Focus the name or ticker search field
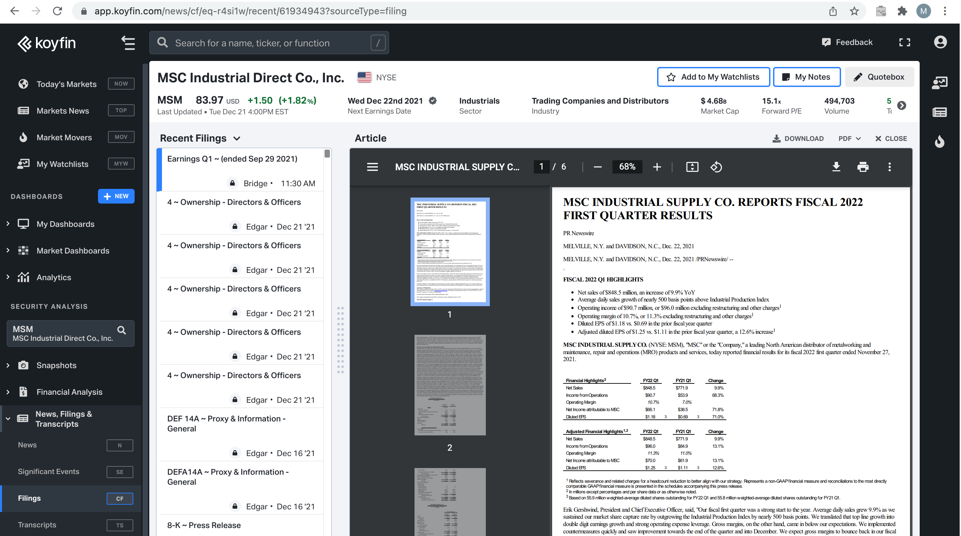This screenshot has height=536, width=961. click(x=269, y=43)
